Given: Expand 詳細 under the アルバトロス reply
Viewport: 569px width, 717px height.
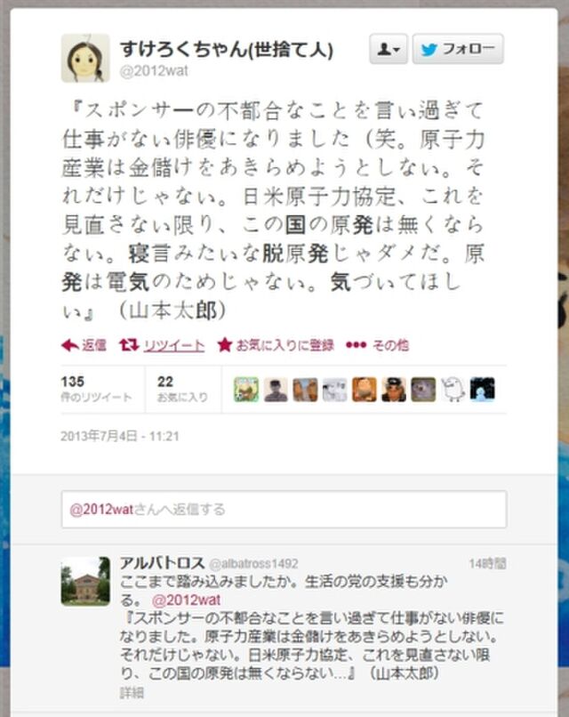Looking at the screenshot, I should pyautogui.click(x=132, y=693).
